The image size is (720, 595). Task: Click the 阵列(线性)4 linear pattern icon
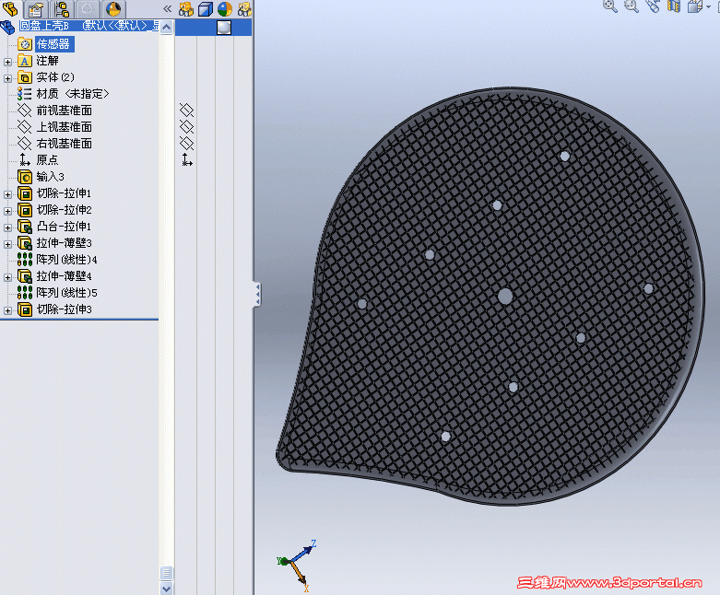25,259
